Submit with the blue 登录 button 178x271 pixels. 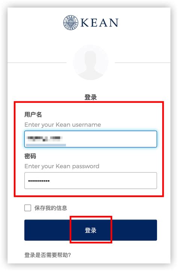point(91,230)
